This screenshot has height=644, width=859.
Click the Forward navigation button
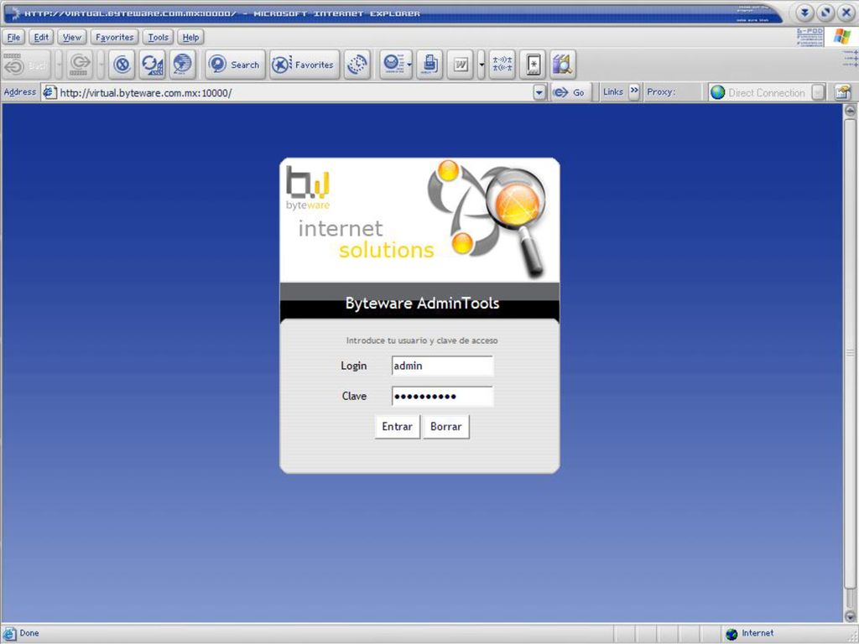point(80,65)
